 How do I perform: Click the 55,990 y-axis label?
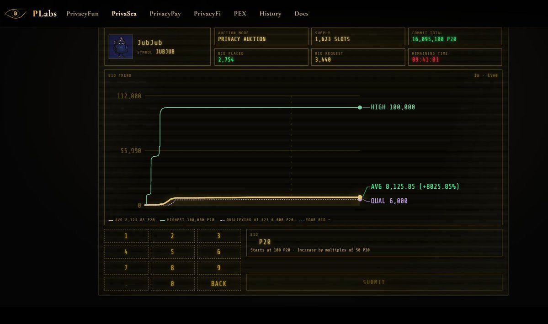131,151
